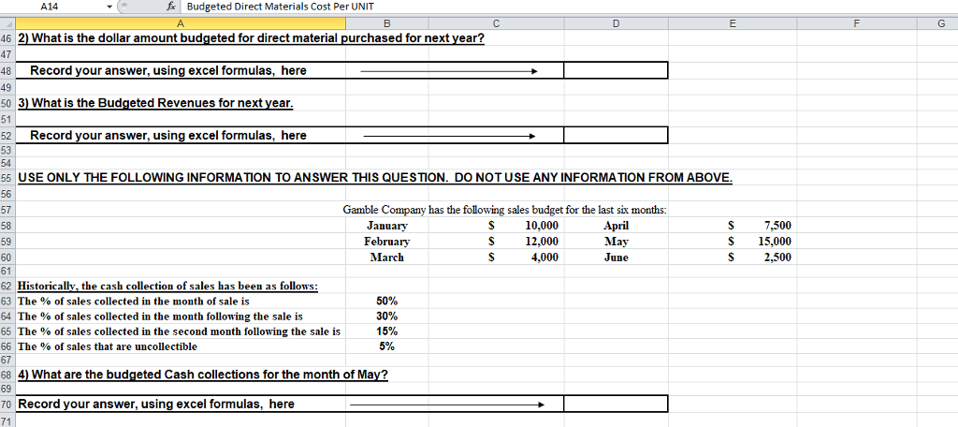The height and width of the screenshot is (427, 958).
Task: Select row 55 header
Action: point(7,178)
